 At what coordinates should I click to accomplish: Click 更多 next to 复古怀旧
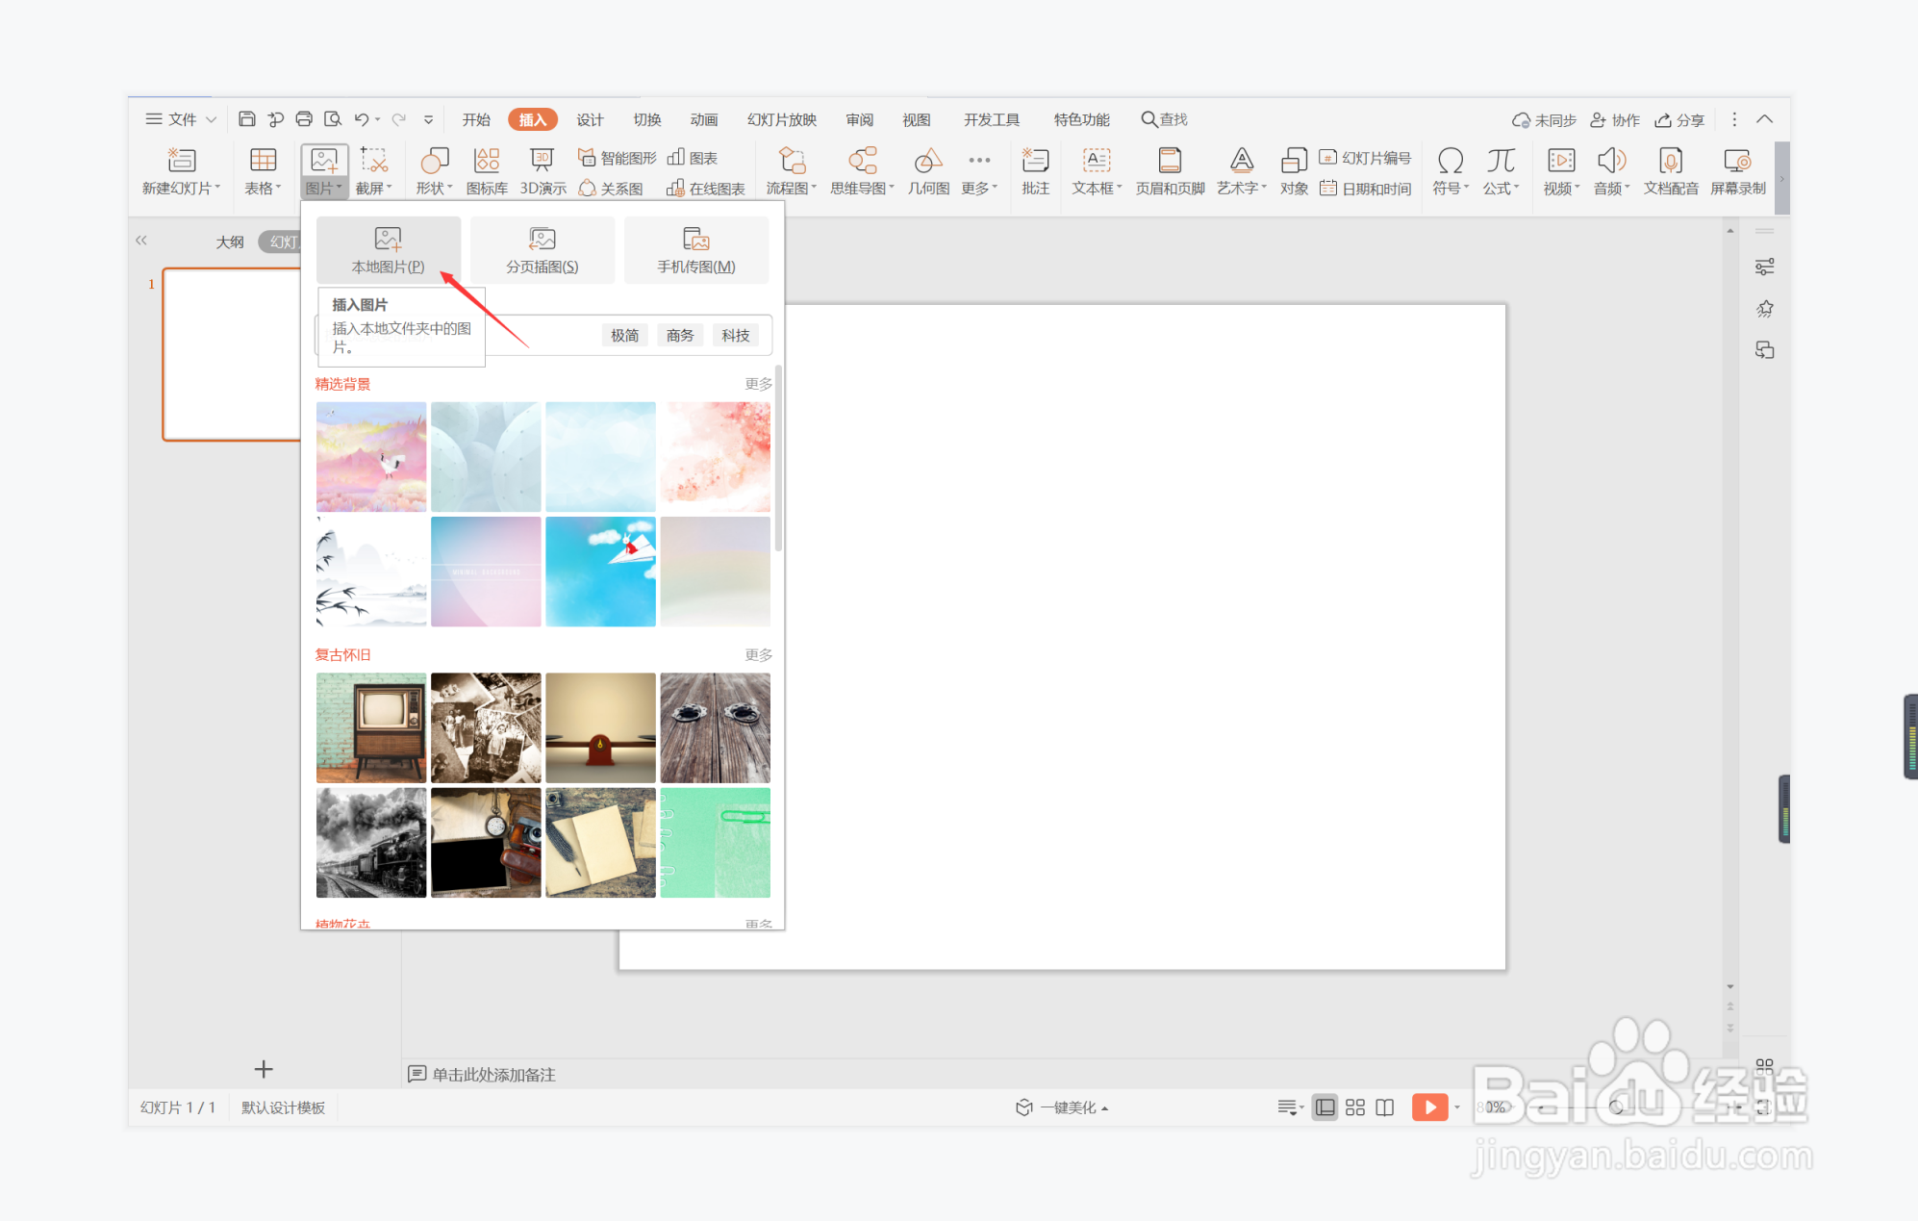(758, 654)
